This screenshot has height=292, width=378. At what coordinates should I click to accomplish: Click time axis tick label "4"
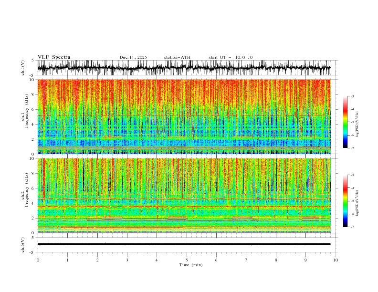(157, 260)
